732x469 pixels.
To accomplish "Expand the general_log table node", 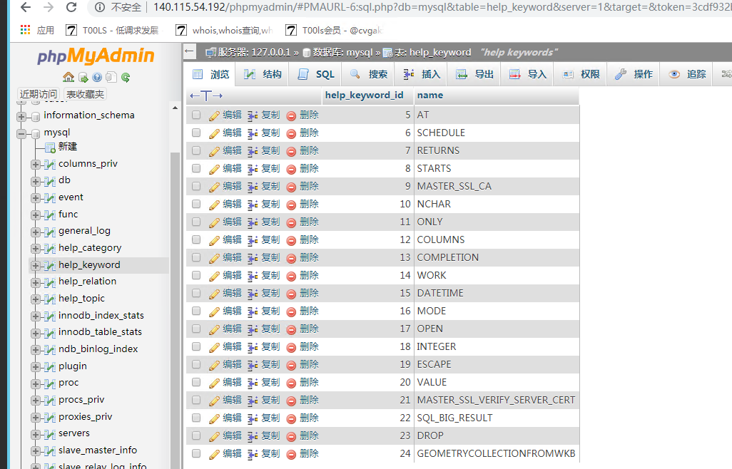I will (36, 232).
